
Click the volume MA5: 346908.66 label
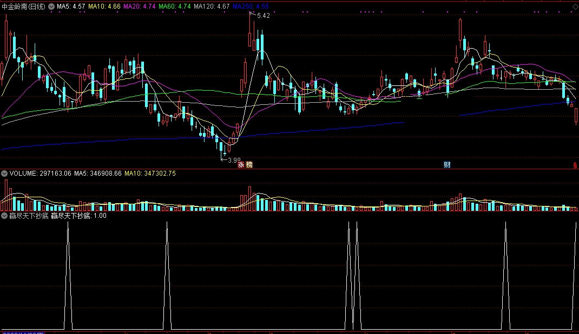tap(98, 173)
